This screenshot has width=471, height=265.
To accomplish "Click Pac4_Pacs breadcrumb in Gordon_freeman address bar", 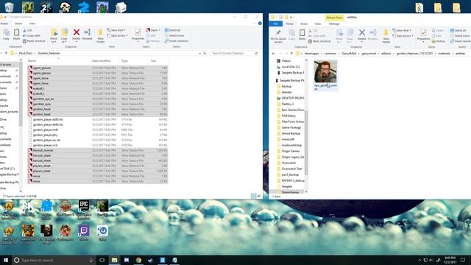I will [x=25, y=53].
